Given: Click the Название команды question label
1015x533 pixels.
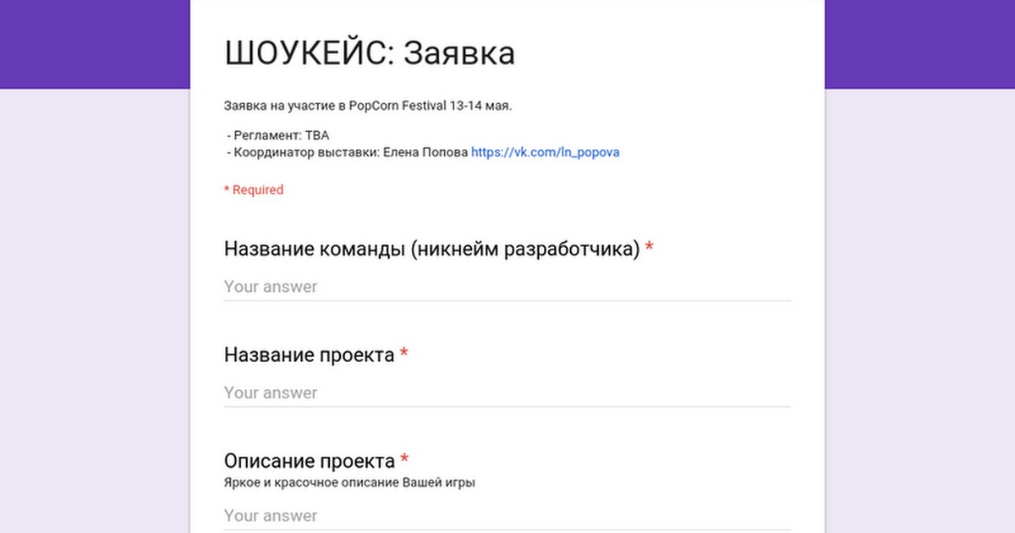Looking at the screenshot, I should click(x=431, y=250).
